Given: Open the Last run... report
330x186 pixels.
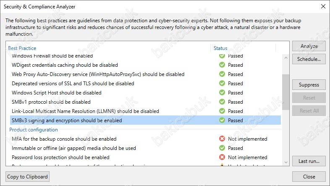Looking at the screenshot, I should tap(309, 161).
